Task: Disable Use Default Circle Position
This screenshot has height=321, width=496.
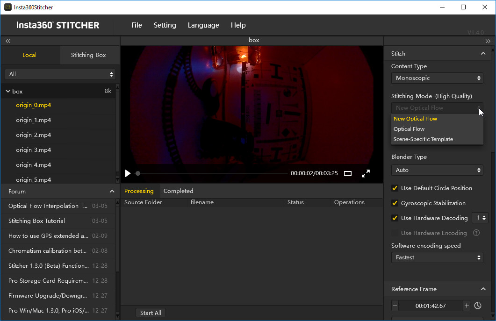Action: [395, 188]
